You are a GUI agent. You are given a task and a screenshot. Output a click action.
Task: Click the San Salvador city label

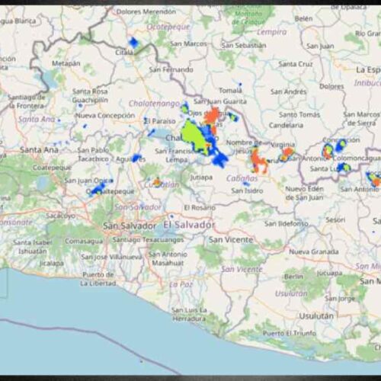point(130,226)
